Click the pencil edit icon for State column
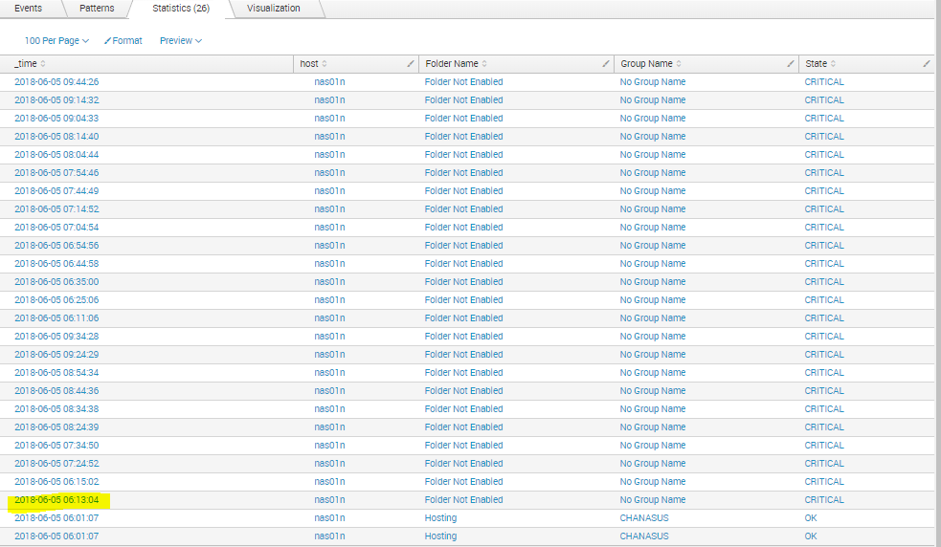 click(x=927, y=64)
